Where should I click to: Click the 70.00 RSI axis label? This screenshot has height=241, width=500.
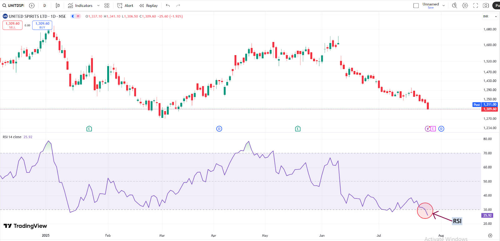point(487,153)
